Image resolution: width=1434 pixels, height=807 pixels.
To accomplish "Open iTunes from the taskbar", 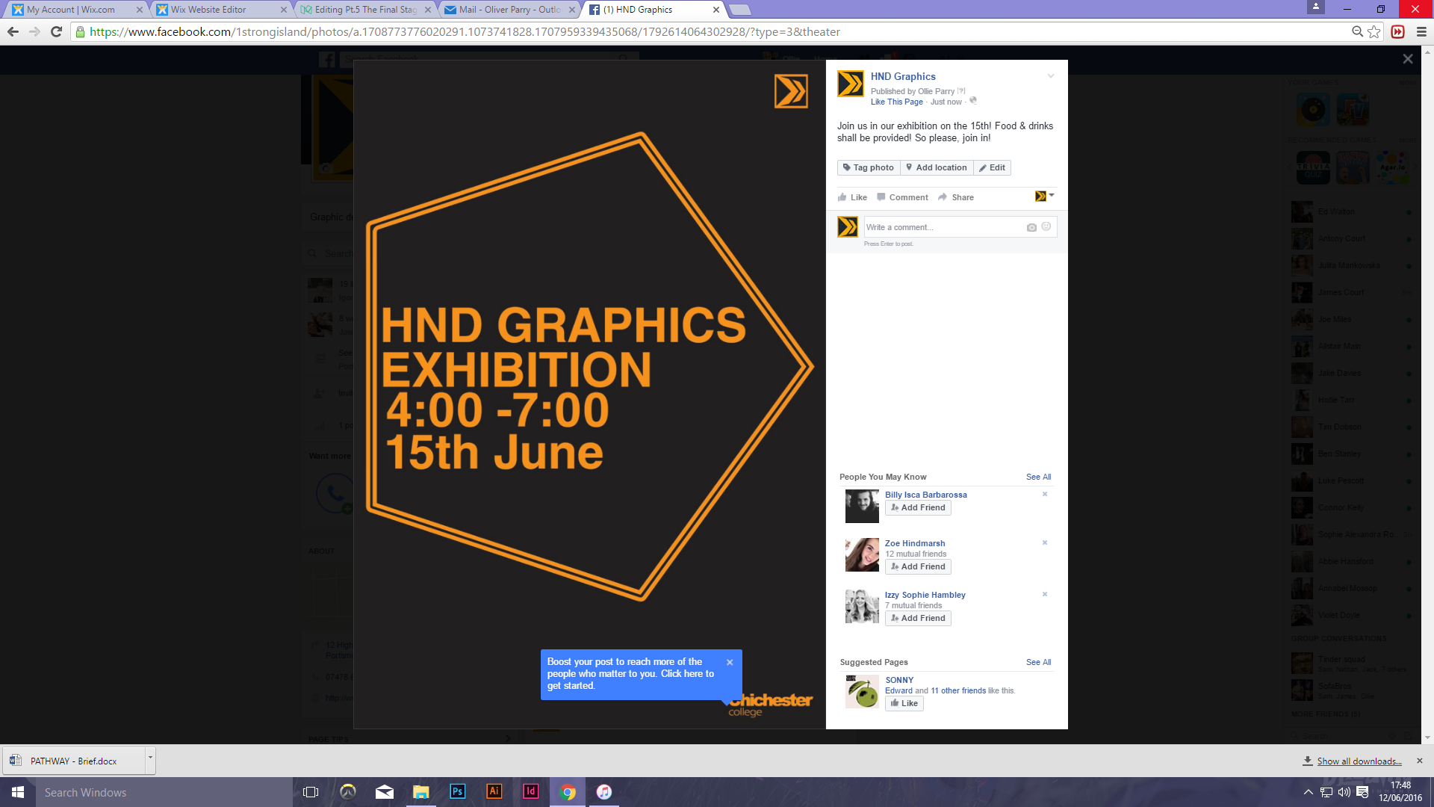I will point(603,791).
